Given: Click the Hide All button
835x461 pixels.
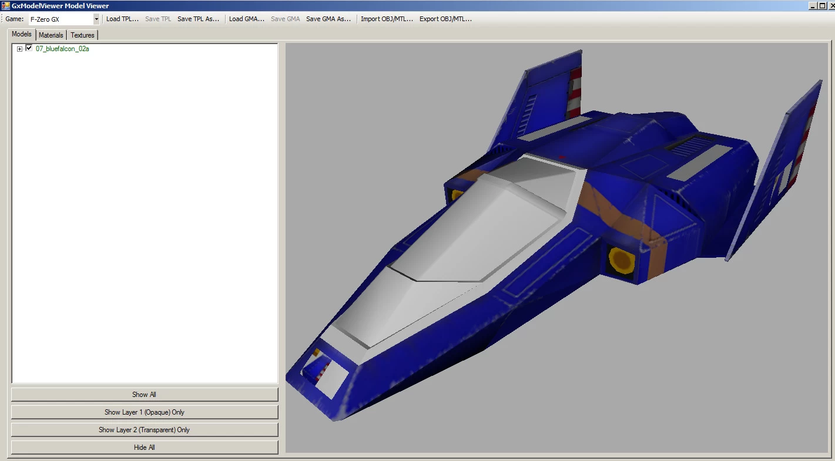Looking at the screenshot, I should [x=145, y=447].
